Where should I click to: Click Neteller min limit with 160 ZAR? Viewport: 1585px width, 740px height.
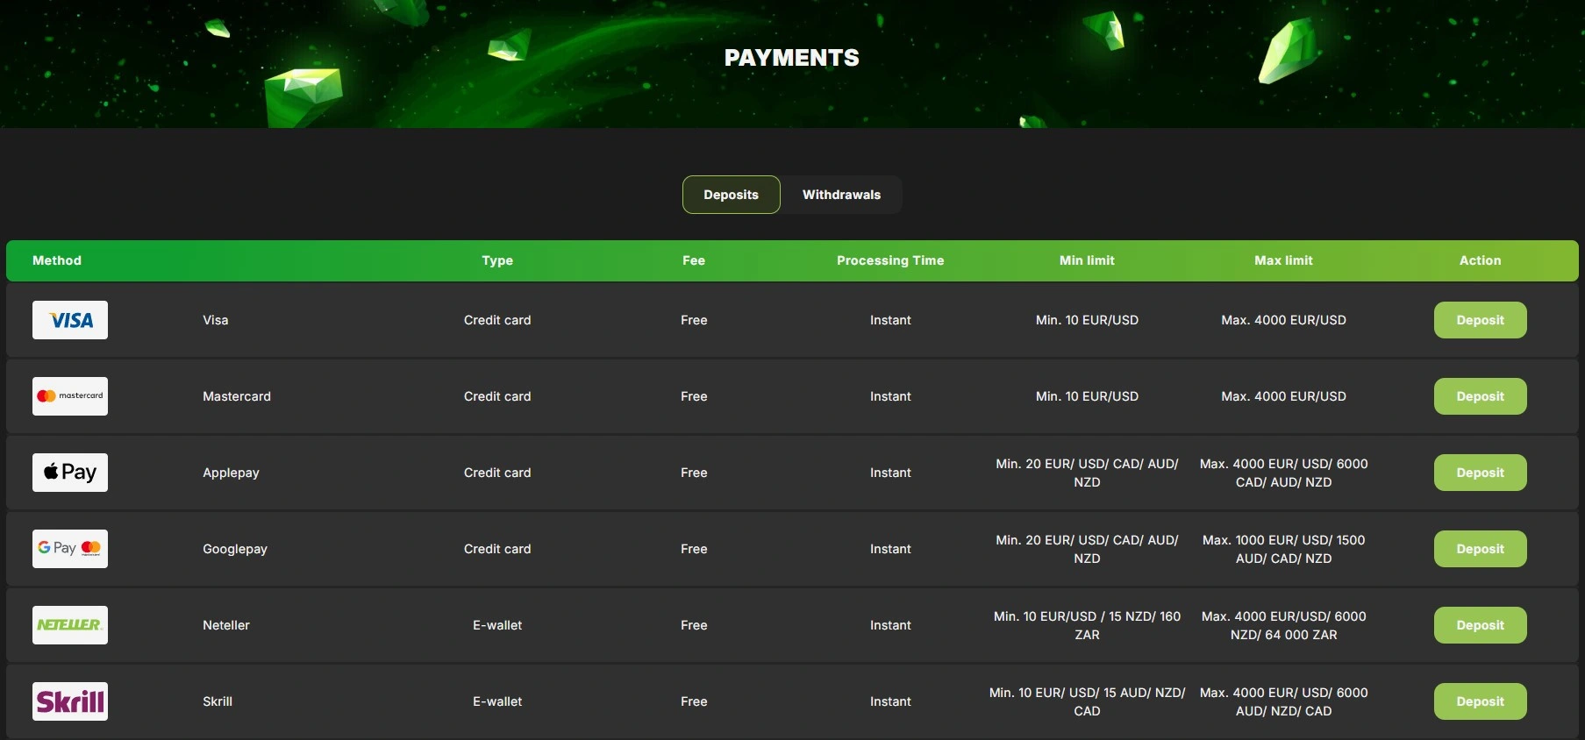[x=1087, y=625]
